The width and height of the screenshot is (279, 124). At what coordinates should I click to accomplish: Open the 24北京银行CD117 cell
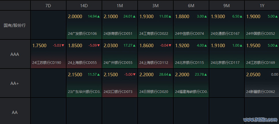click(227, 54)
